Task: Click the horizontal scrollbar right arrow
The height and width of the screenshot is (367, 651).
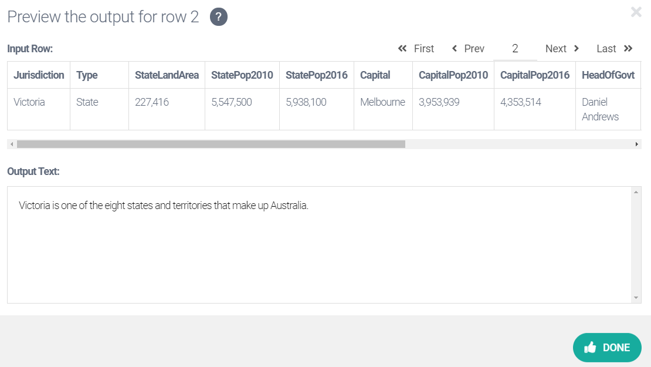Action: [637, 144]
